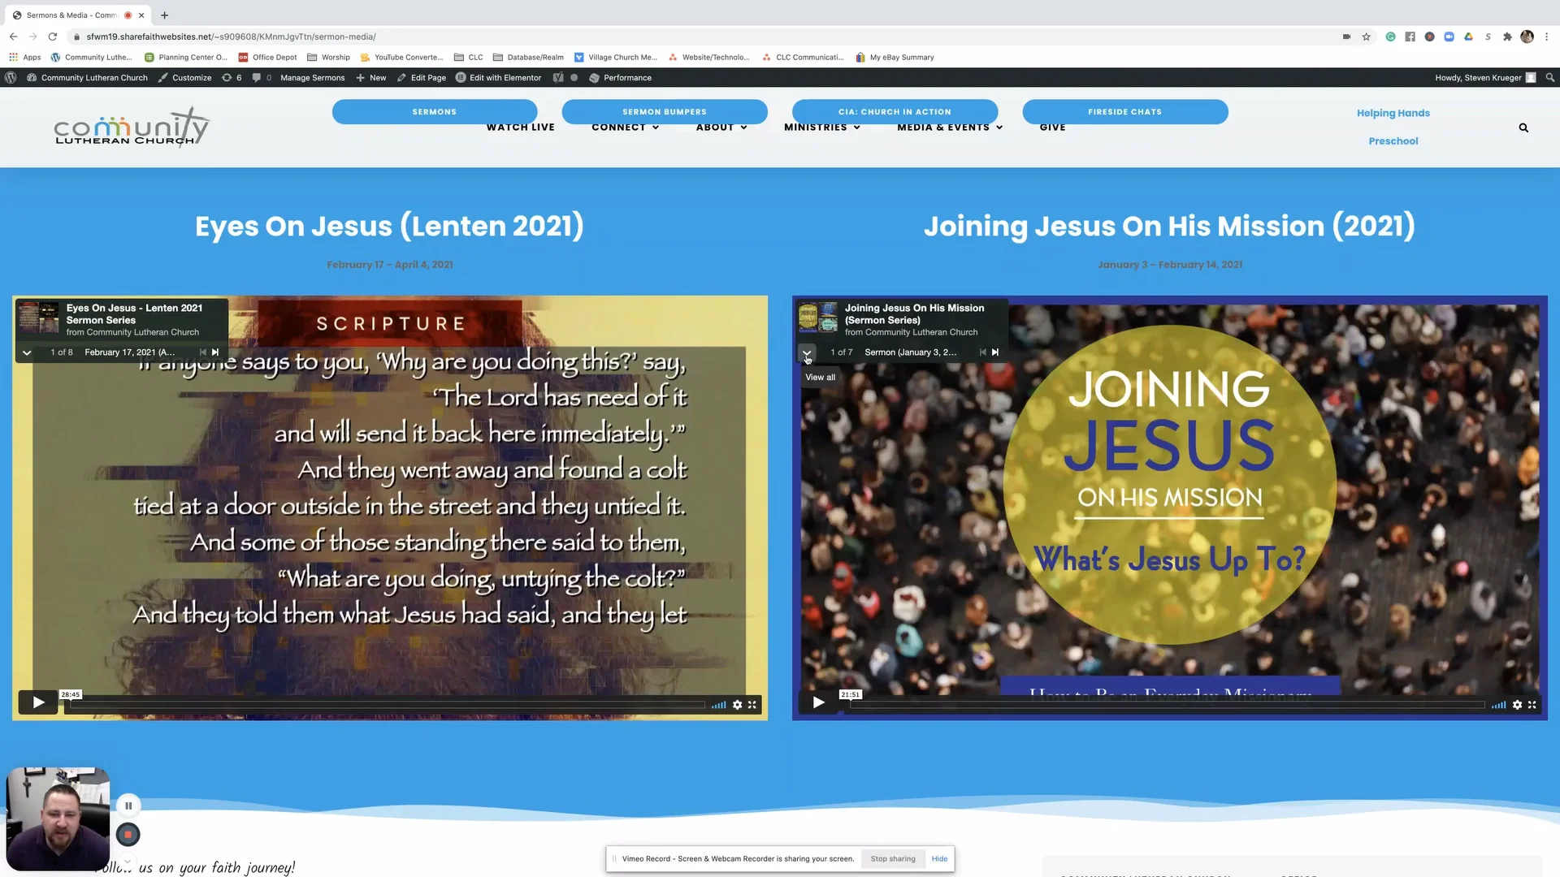Seek in the Eyes On Jesus progress bar
This screenshot has width=1560, height=877.
[x=388, y=705]
